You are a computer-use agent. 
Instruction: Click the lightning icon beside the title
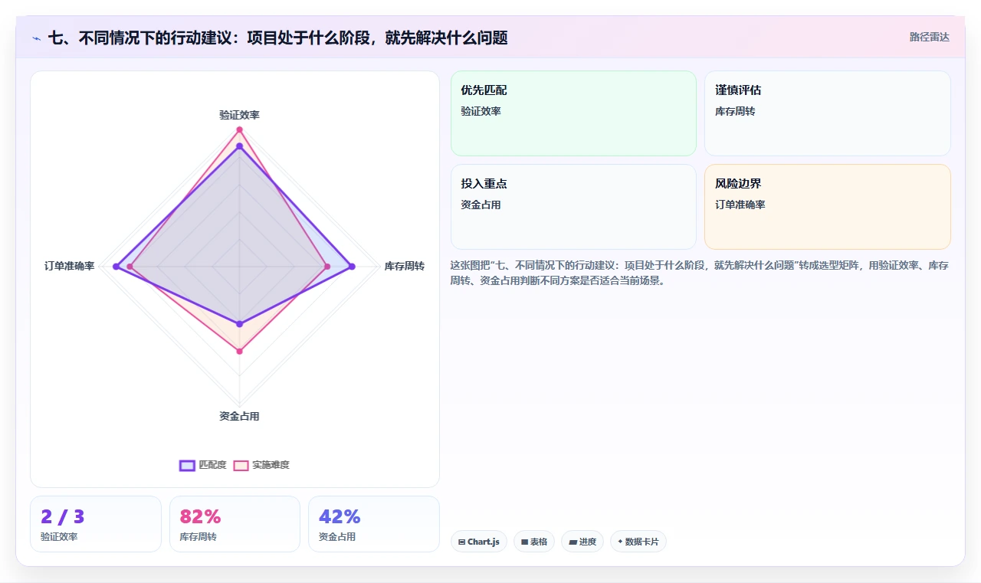pyautogui.click(x=37, y=38)
